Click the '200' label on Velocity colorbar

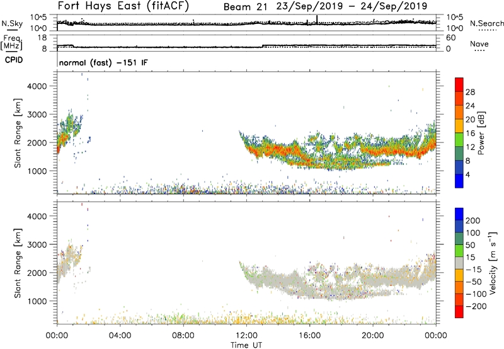(x=473, y=220)
